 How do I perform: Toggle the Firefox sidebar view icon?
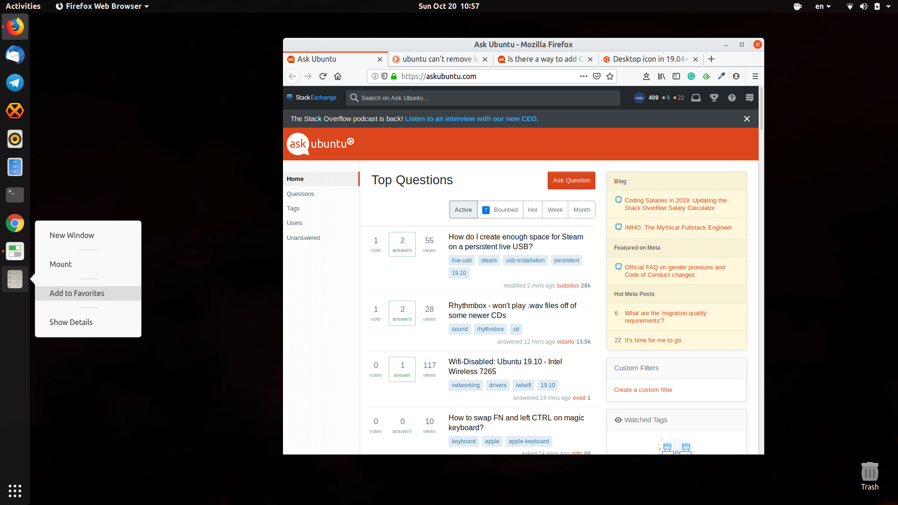point(676,76)
